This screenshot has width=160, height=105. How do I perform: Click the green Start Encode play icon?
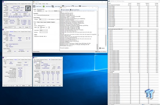point(44,6)
